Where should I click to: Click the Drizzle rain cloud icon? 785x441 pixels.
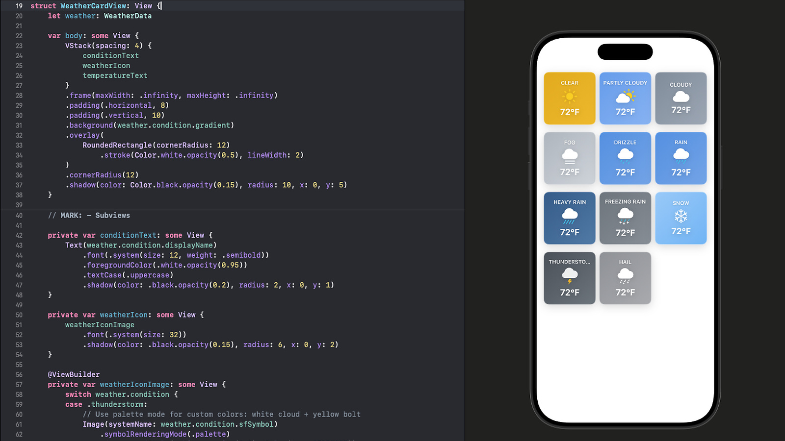pos(625,156)
